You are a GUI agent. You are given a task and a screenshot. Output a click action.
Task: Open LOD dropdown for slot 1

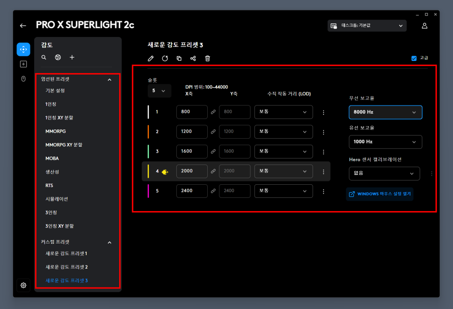[283, 112]
